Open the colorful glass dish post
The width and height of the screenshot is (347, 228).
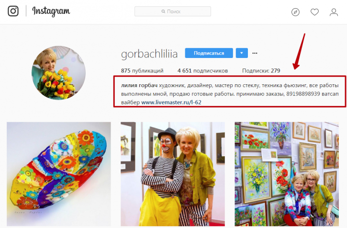coord(59,174)
